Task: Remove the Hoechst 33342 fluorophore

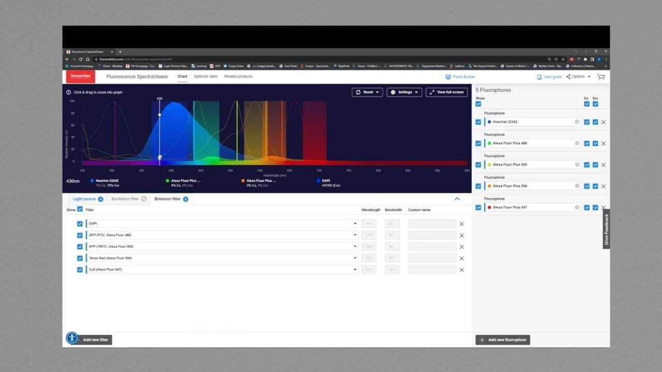Action: (603, 122)
